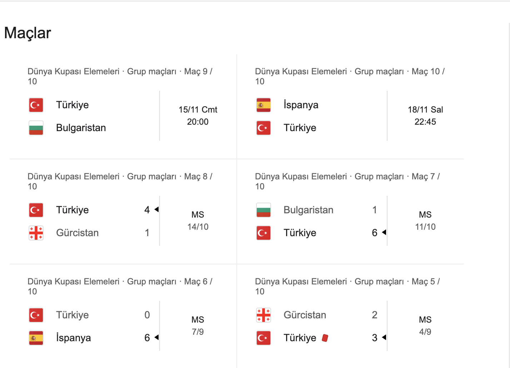Viewport: 510px width, 368px height.
Task: Click winner arrow next to İspanya's 6 score
Action: 156,338
